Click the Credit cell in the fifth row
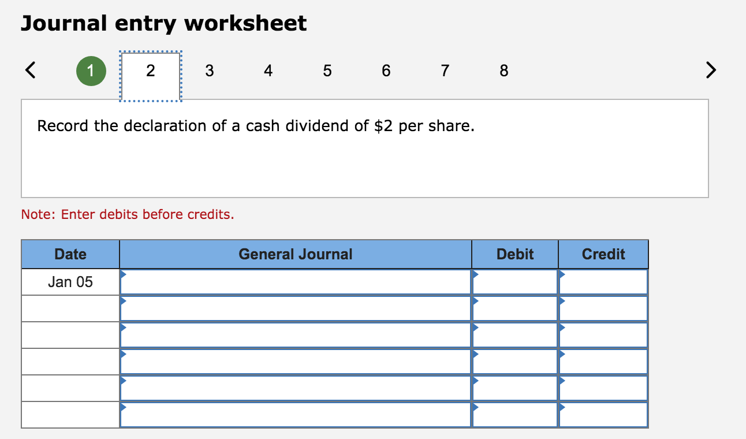The image size is (746, 439). tap(603, 388)
